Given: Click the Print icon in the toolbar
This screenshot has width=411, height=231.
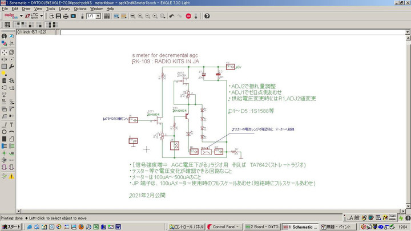Looking at the screenshot, I should pyautogui.click(x=66, y=16).
